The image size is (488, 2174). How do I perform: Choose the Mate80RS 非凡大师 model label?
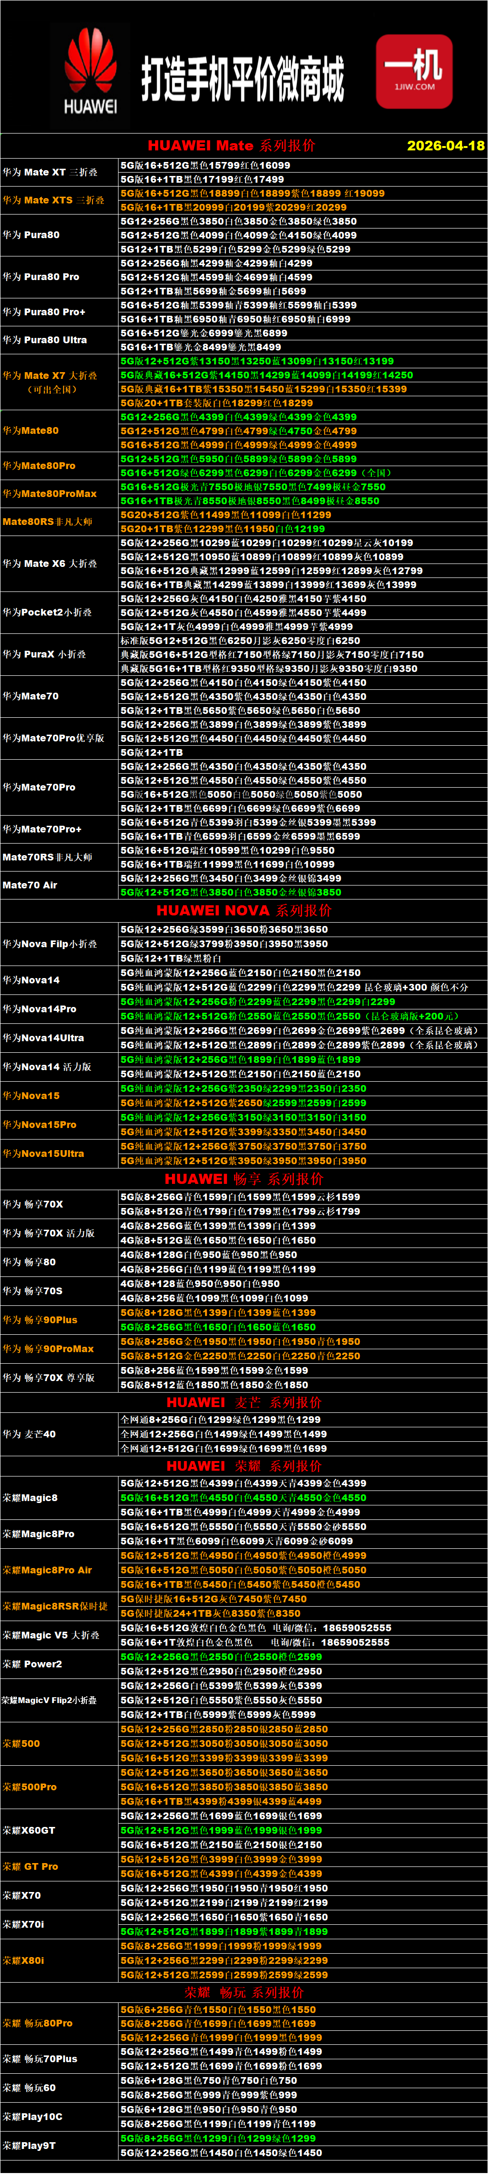tap(48, 522)
